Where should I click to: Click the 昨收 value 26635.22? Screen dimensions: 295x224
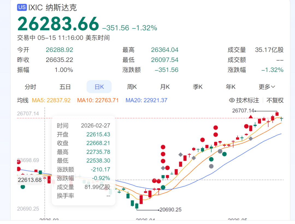tap(60, 60)
